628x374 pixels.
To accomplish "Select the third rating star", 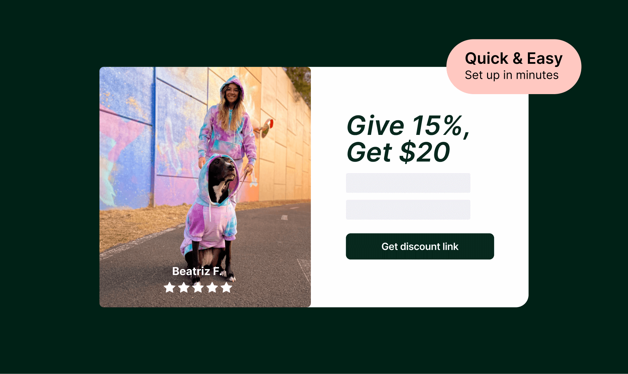I will point(198,288).
